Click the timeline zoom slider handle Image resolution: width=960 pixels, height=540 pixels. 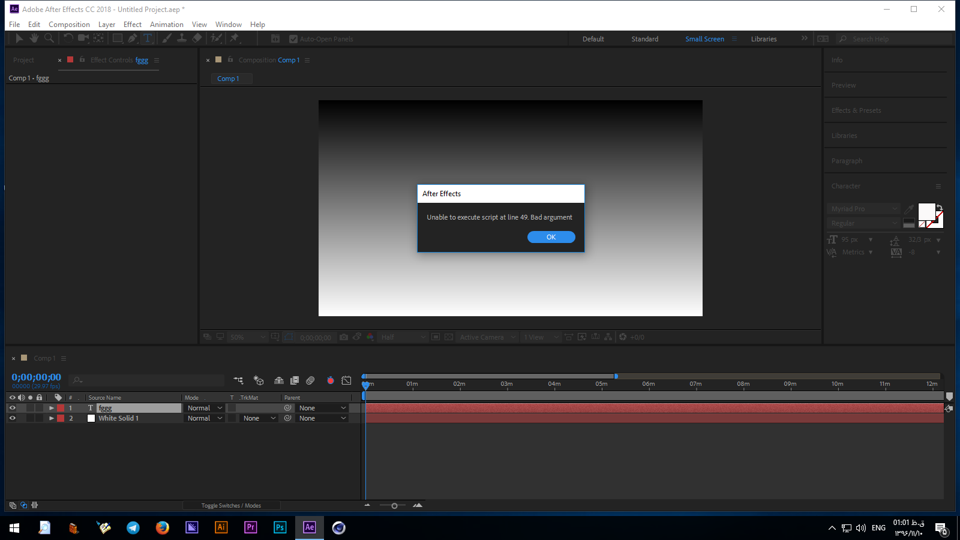(394, 506)
